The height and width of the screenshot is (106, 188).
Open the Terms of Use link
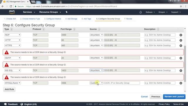coord(178,104)
